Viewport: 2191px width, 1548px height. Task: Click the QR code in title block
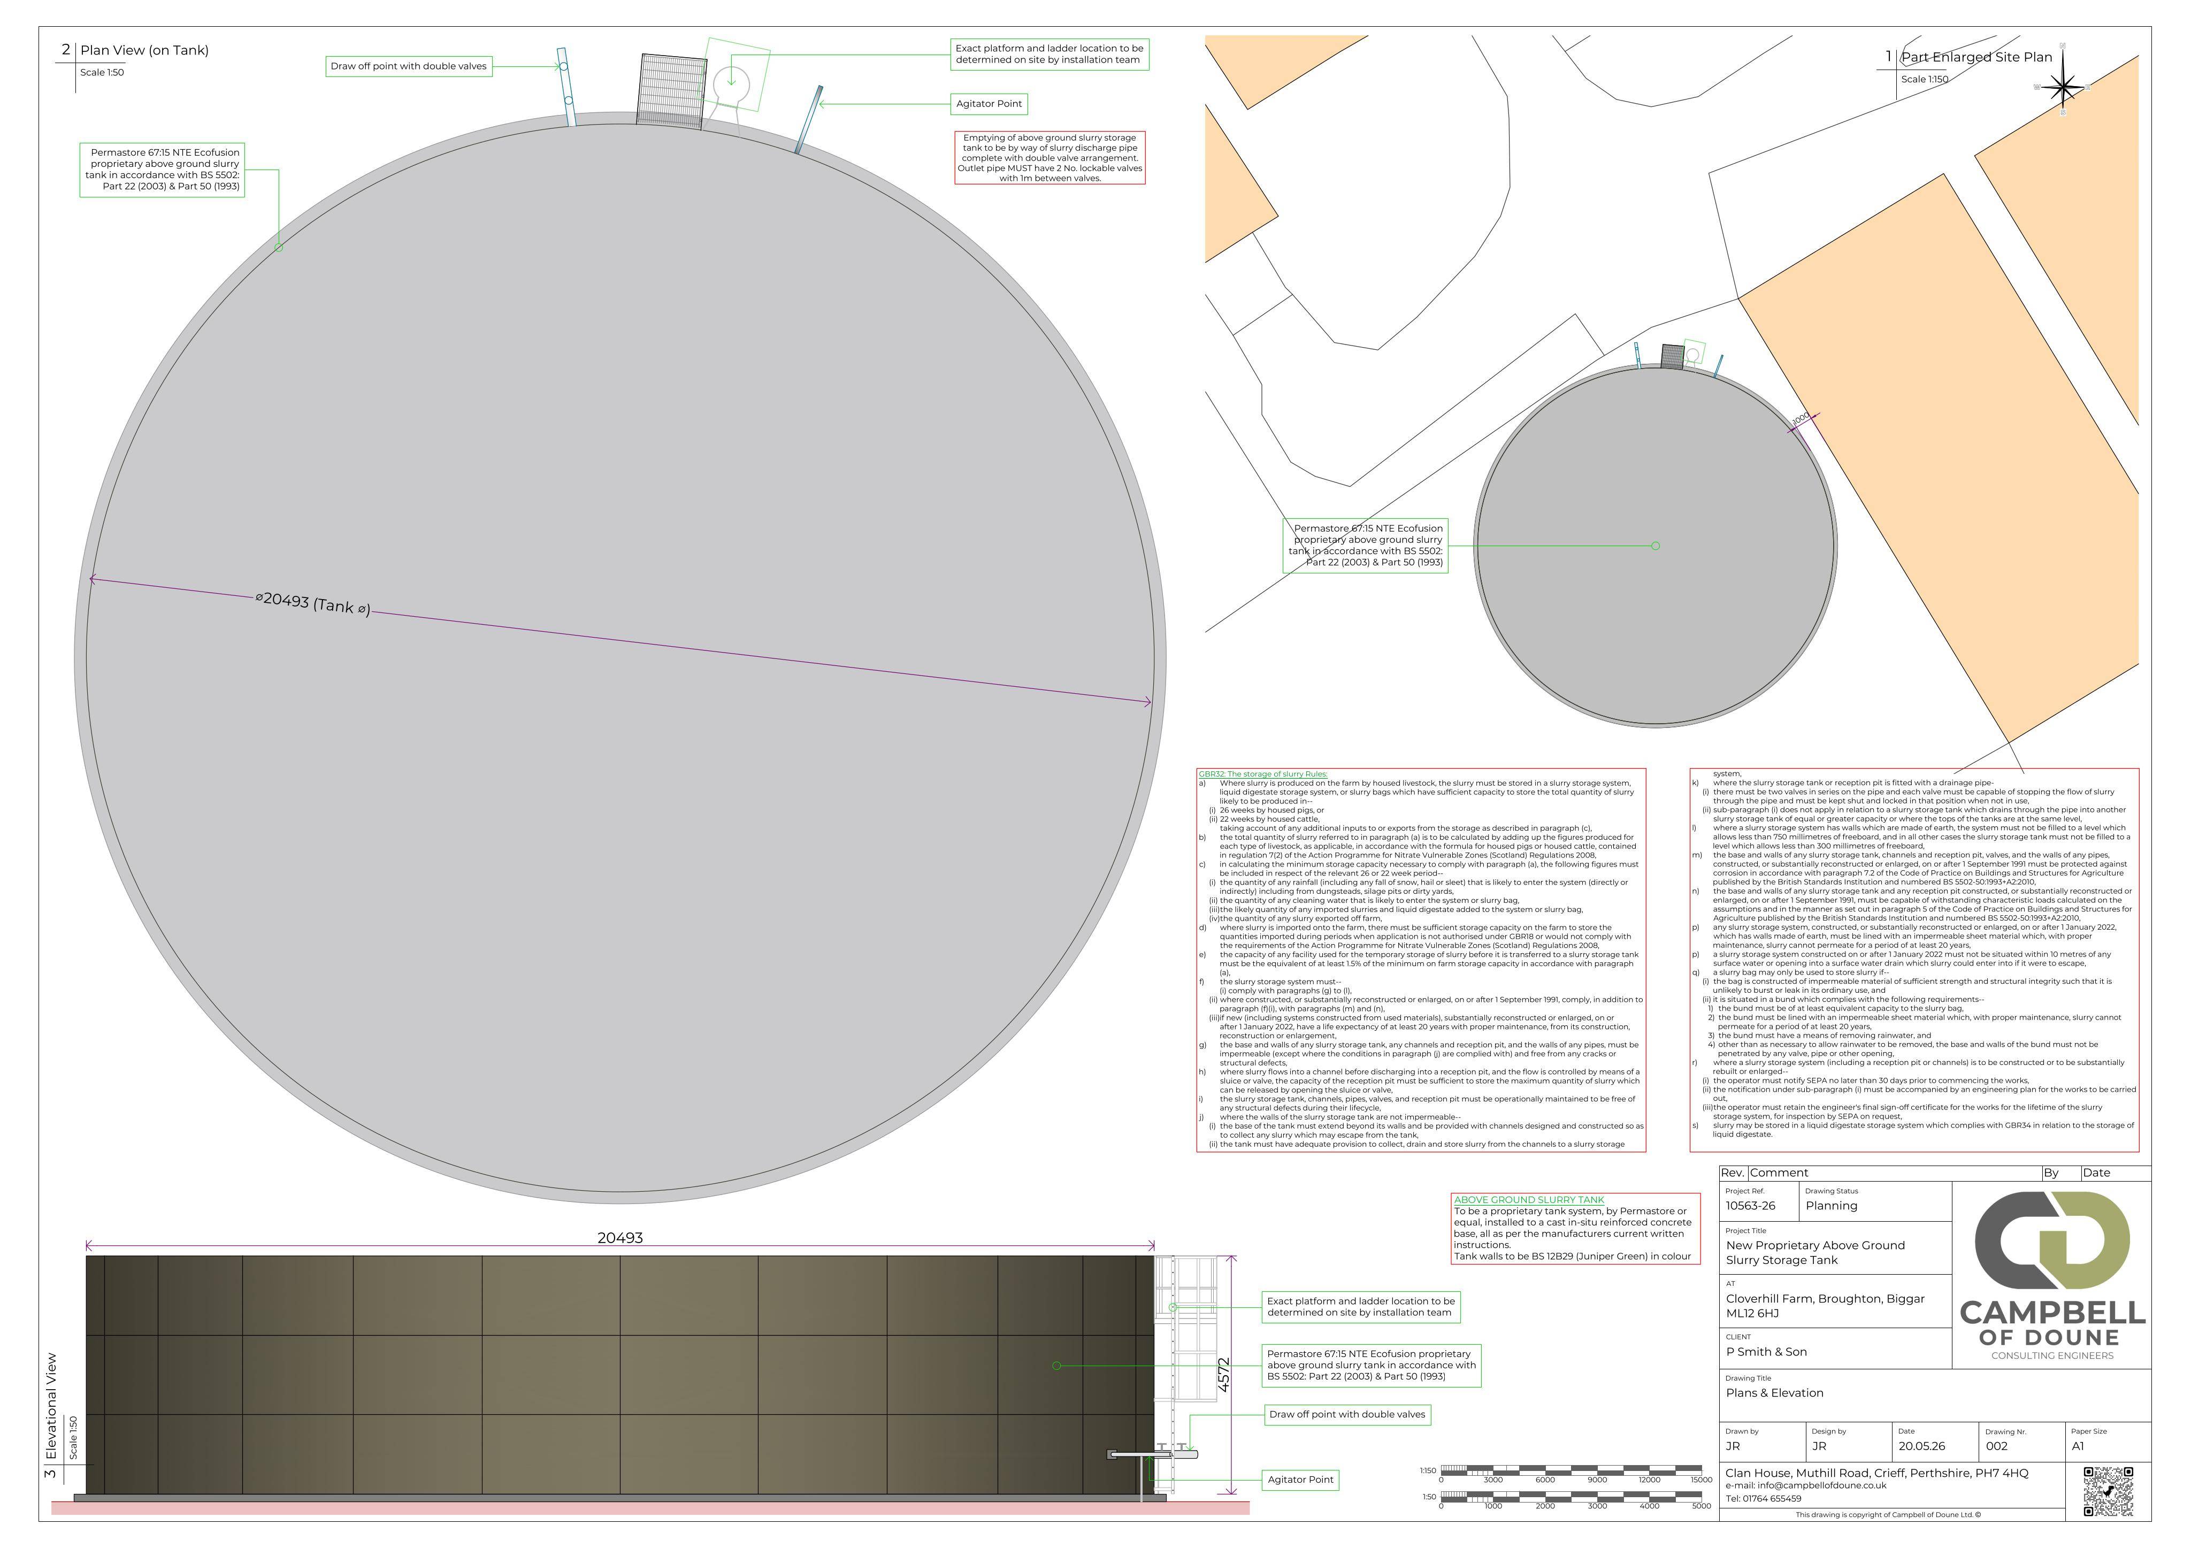2109,1491
